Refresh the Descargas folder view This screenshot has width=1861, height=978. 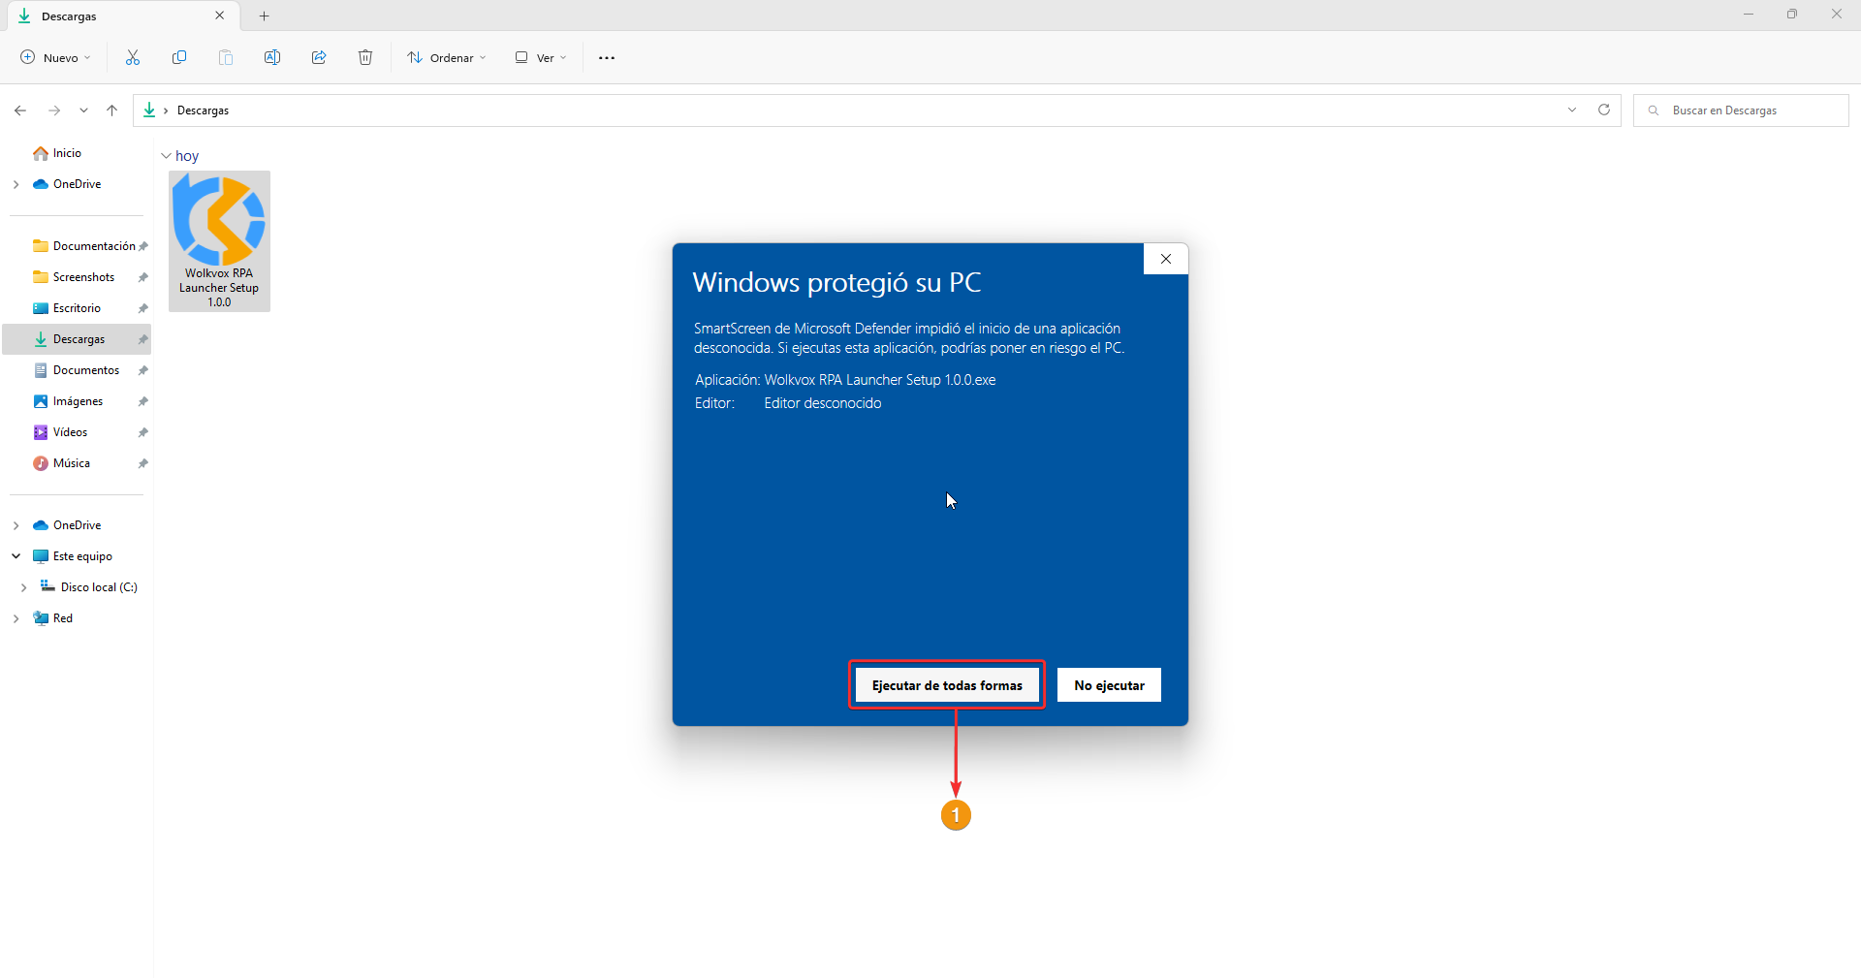[x=1604, y=110]
